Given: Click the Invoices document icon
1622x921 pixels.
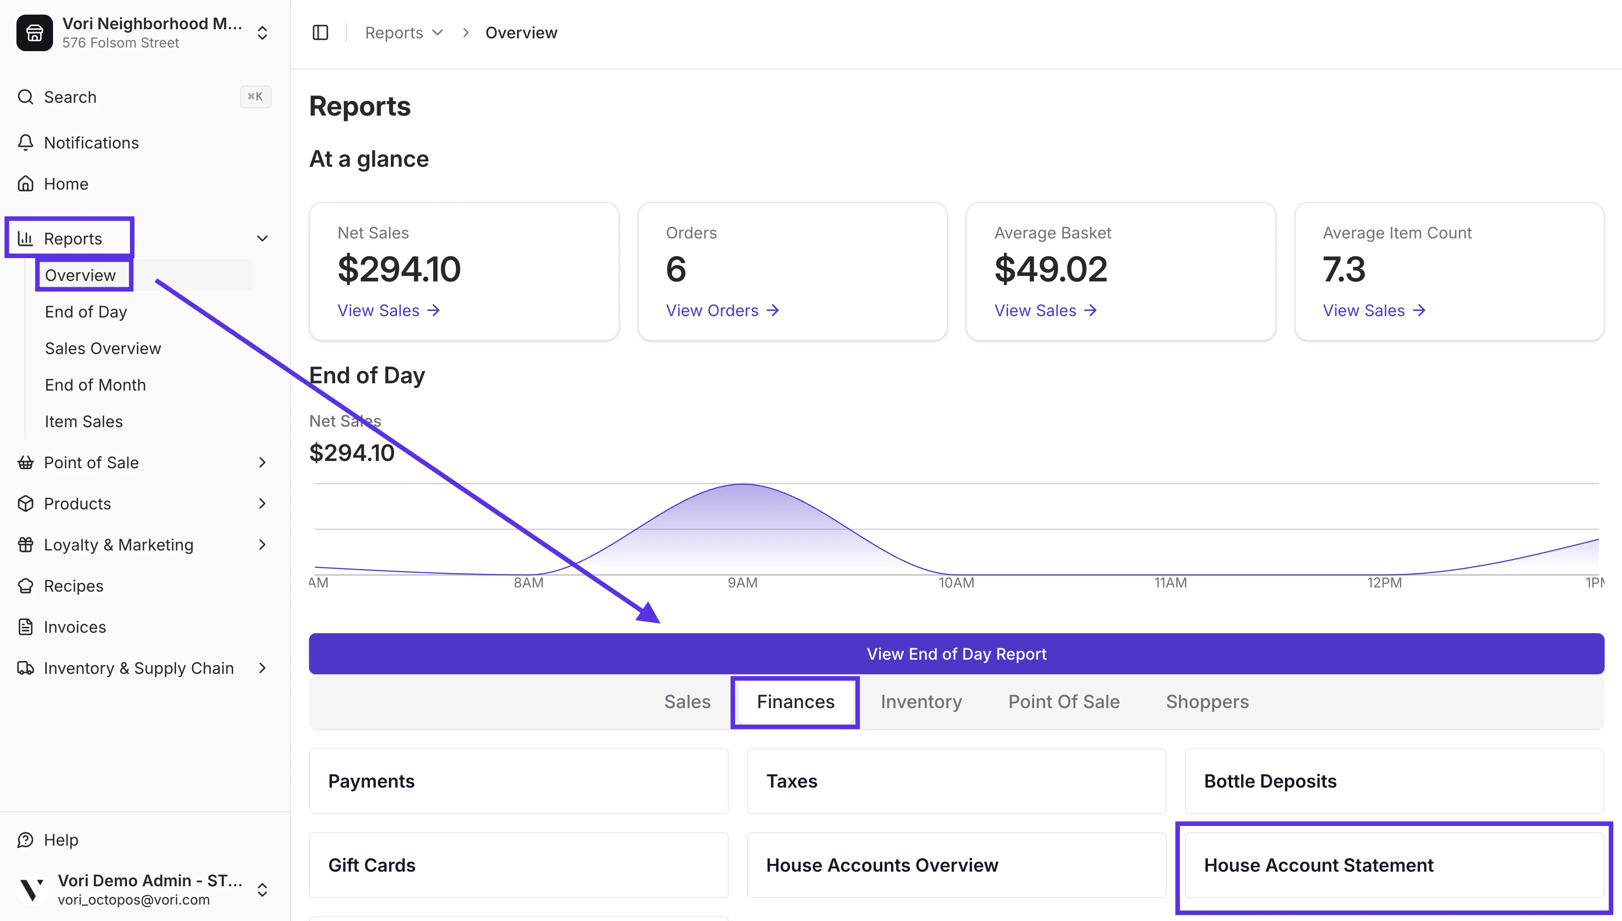Looking at the screenshot, I should pos(25,627).
